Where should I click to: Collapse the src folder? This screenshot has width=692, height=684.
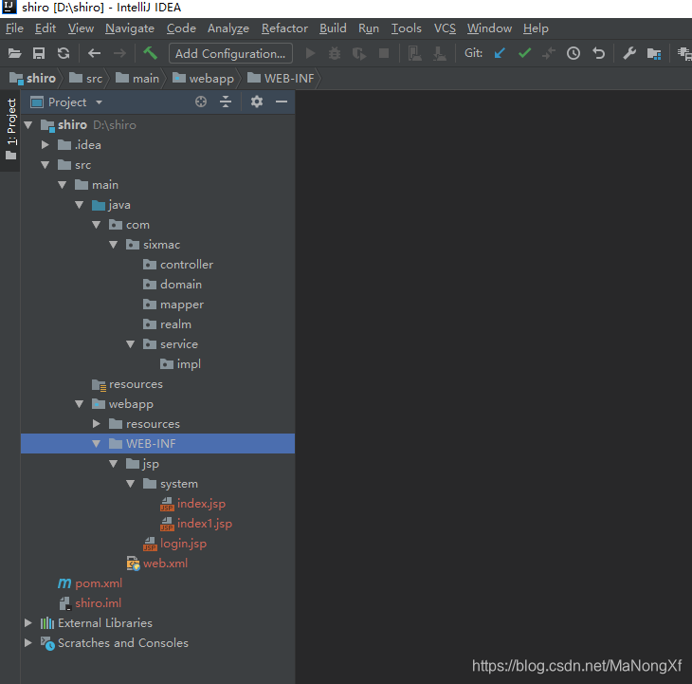45,165
